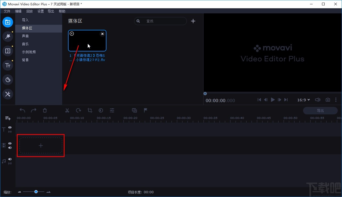Screen dimensions: 342x197
Task: Click the plus icon next to search
Action: point(193,21)
